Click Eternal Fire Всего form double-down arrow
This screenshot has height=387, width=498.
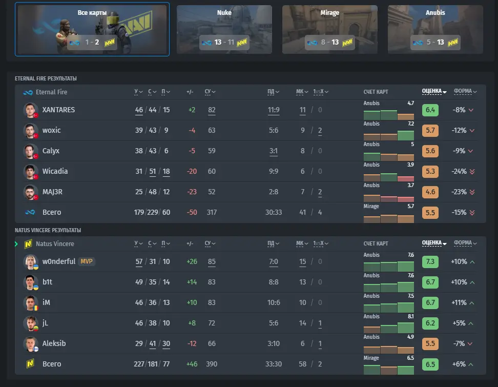click(x=472, y=213)
